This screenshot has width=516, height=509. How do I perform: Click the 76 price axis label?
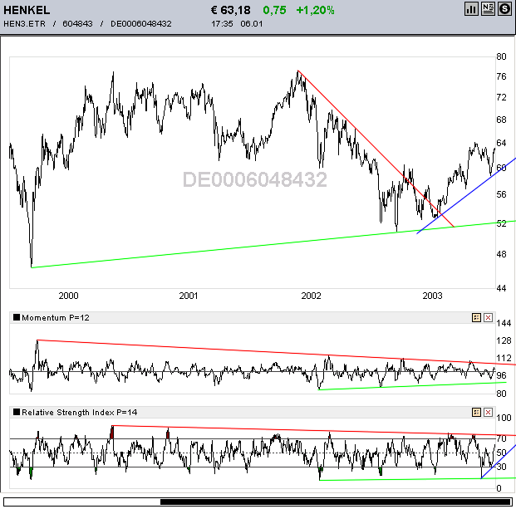click(x=501, y=76)
